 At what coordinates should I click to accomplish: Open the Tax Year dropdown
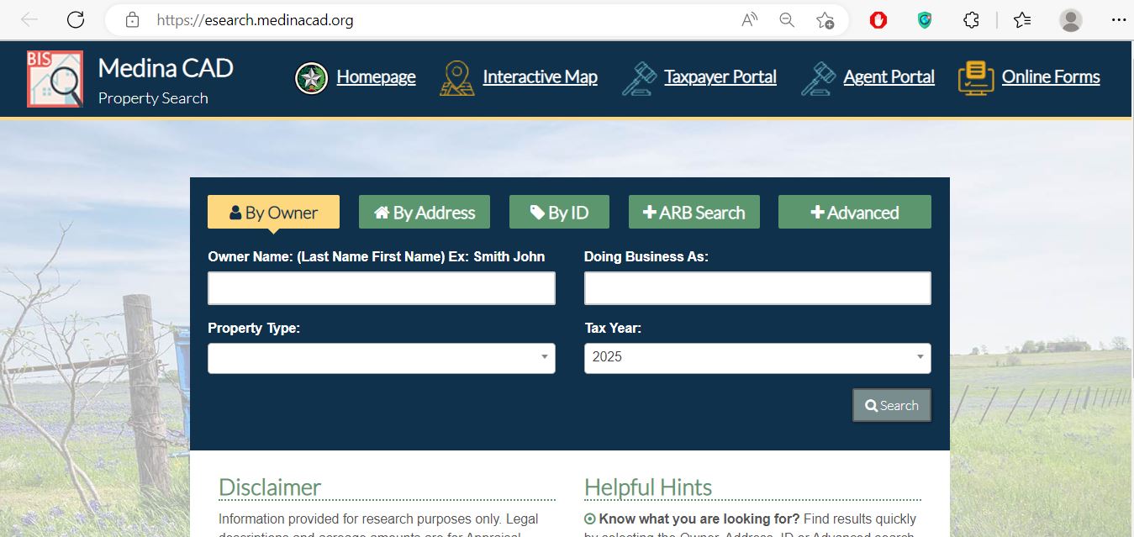pos(757,358)
